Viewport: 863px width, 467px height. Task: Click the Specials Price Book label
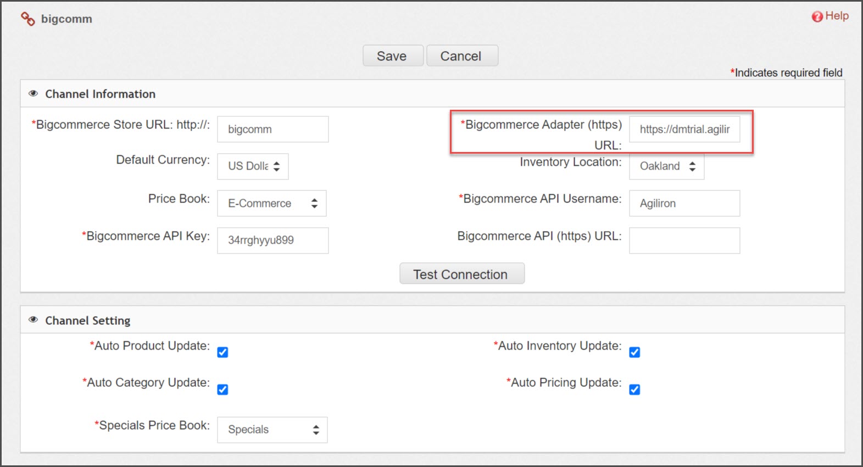152,425
